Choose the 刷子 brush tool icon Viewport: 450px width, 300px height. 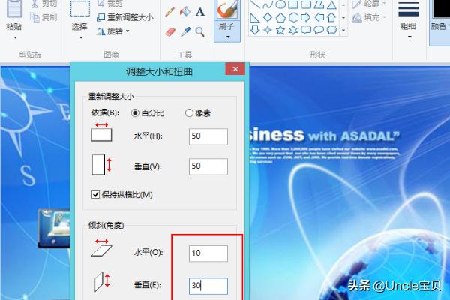[226, 9]
